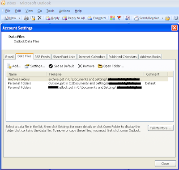
Task: Select the Archive Folders row
Action: pyautogui.click(x=87, y=79)
